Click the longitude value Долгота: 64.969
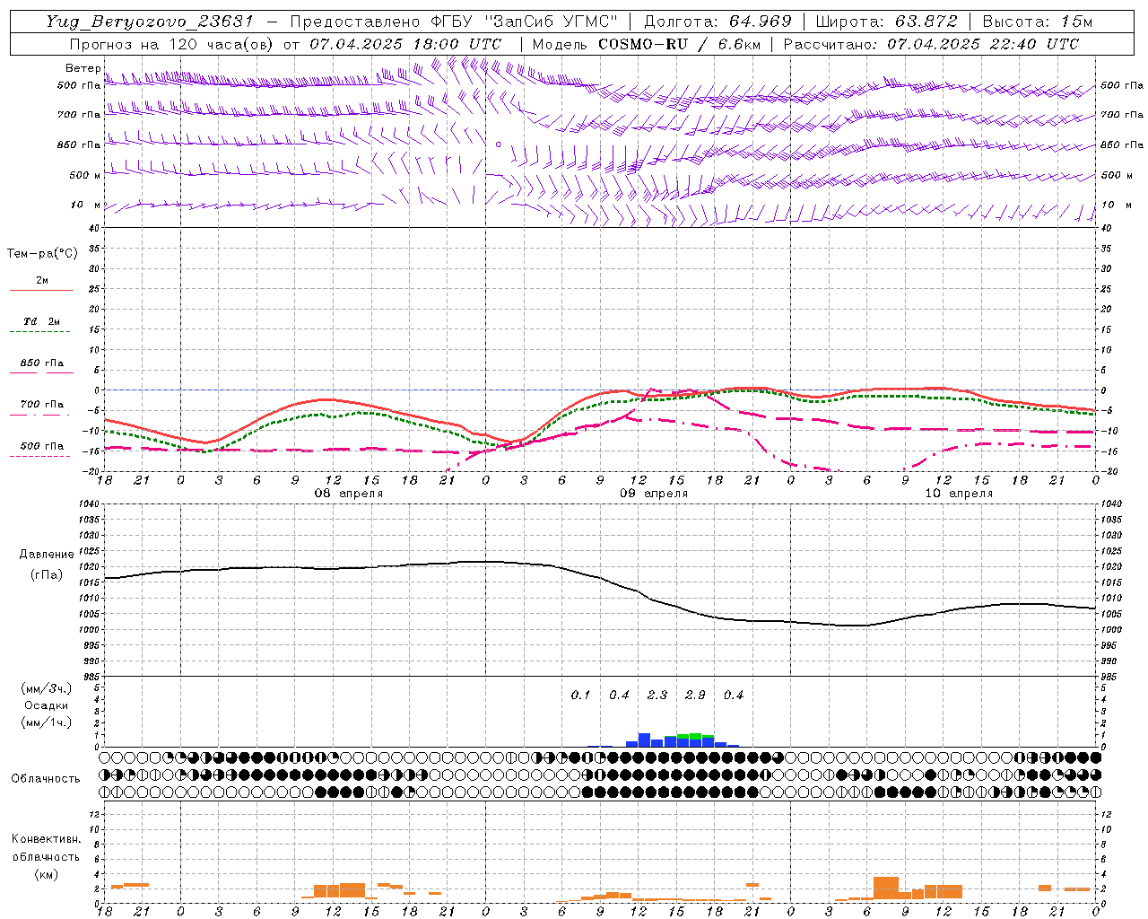This screenshot has width=1148, height=919. coord(717,22)
